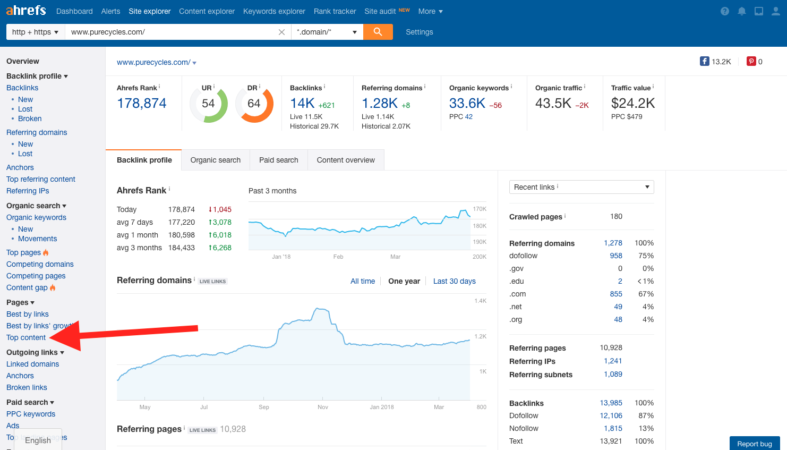Image resolution: width=787 pixels, height=450 pixels.
Task: Open Alerts in top navigation
Action: (x=110, y=11)
